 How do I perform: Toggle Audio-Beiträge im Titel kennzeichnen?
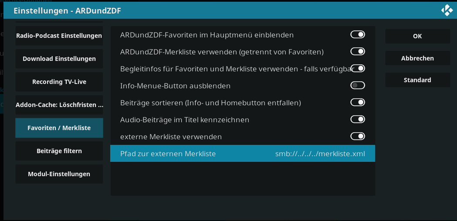point(358,119)
